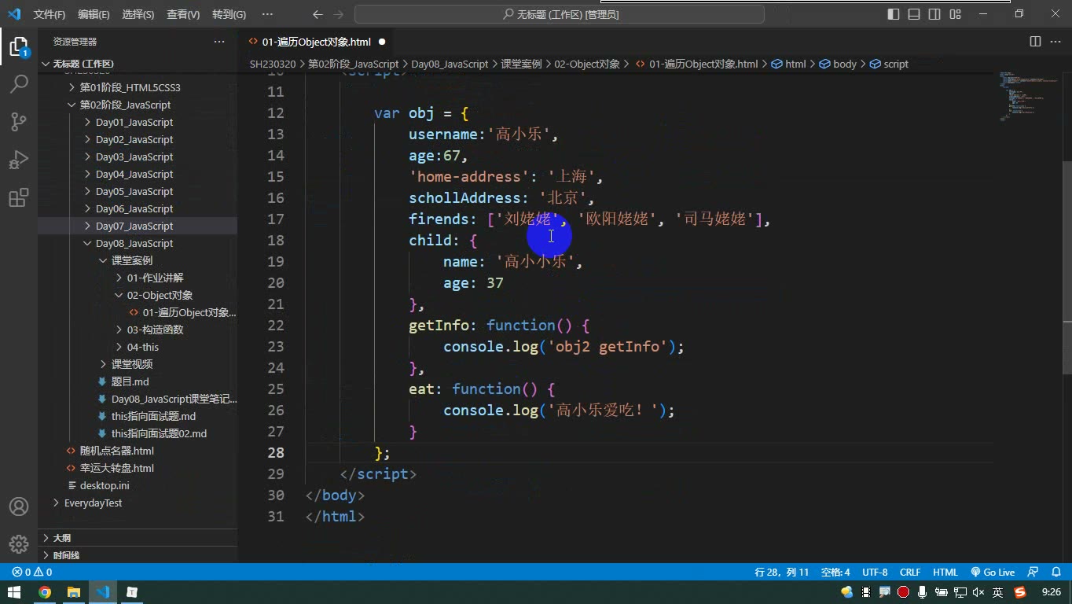The height and width of the screenshot is (604, 1072).
Task: Open the Extensions view icon
Action: click(19, 197)
